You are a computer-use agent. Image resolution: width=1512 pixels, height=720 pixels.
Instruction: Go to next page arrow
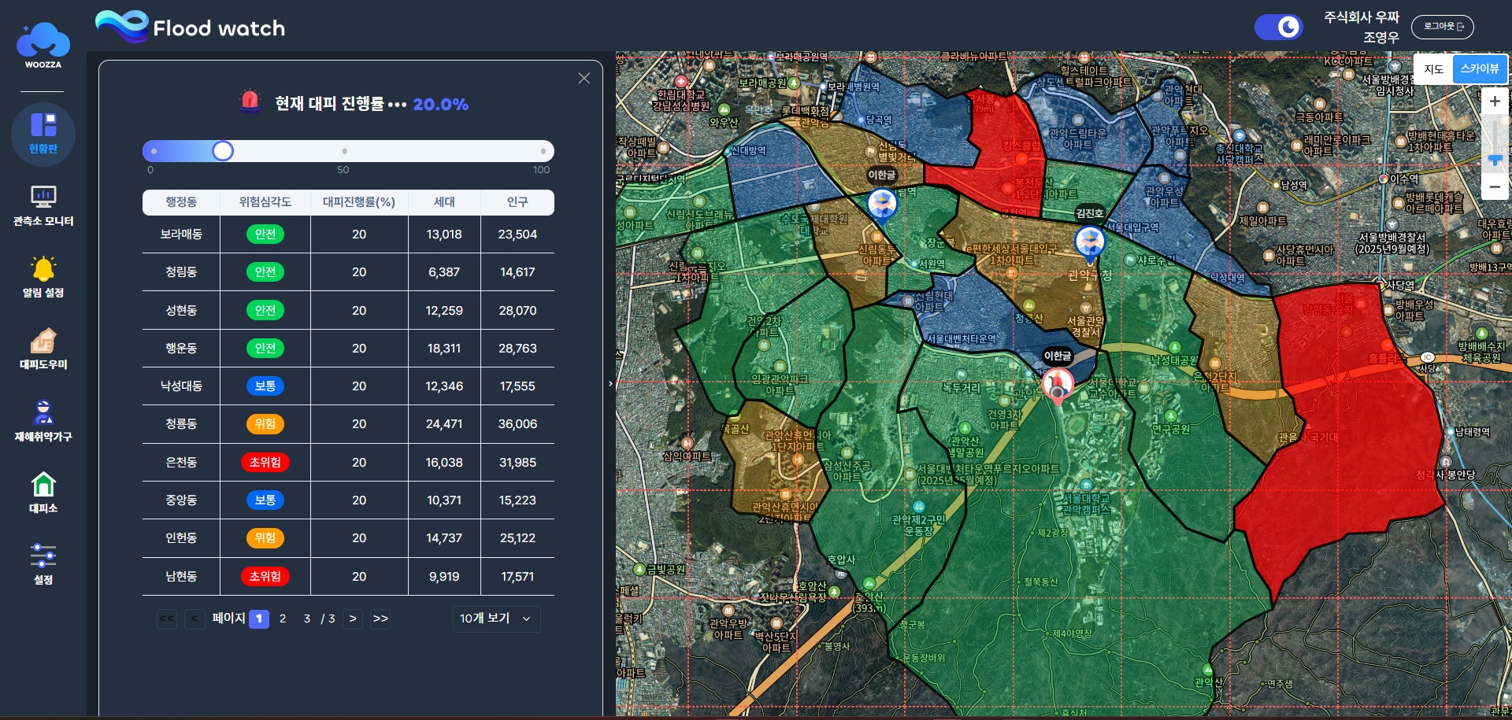[353, 618]
